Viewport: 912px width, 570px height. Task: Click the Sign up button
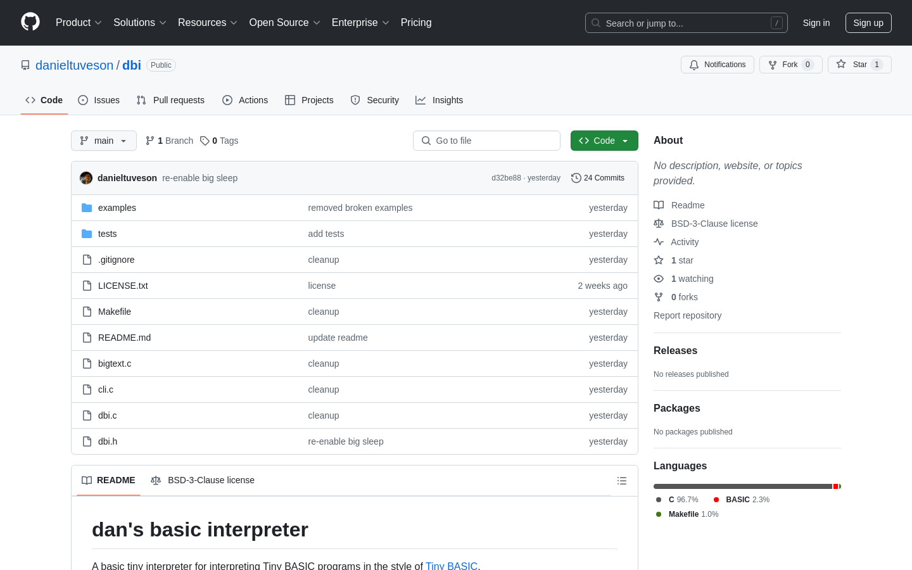click(868, 23)
